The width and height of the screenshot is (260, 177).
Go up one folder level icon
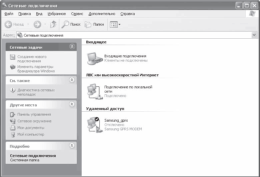click(x=53, y=24)
